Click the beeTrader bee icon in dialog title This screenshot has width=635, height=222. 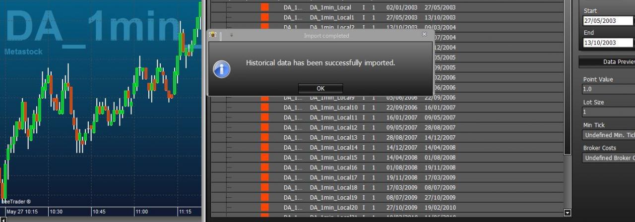coord(213,35)
